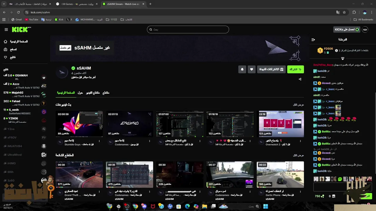Image resolution: width=376 pixels, height=211 pixels.
Task: Open the following heart icon in the sidebar
Action: click(x=6, y=57)
